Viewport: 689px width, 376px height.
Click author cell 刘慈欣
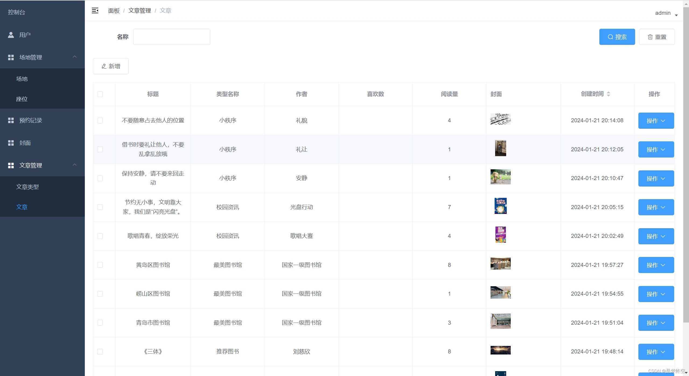coord(302,352)
